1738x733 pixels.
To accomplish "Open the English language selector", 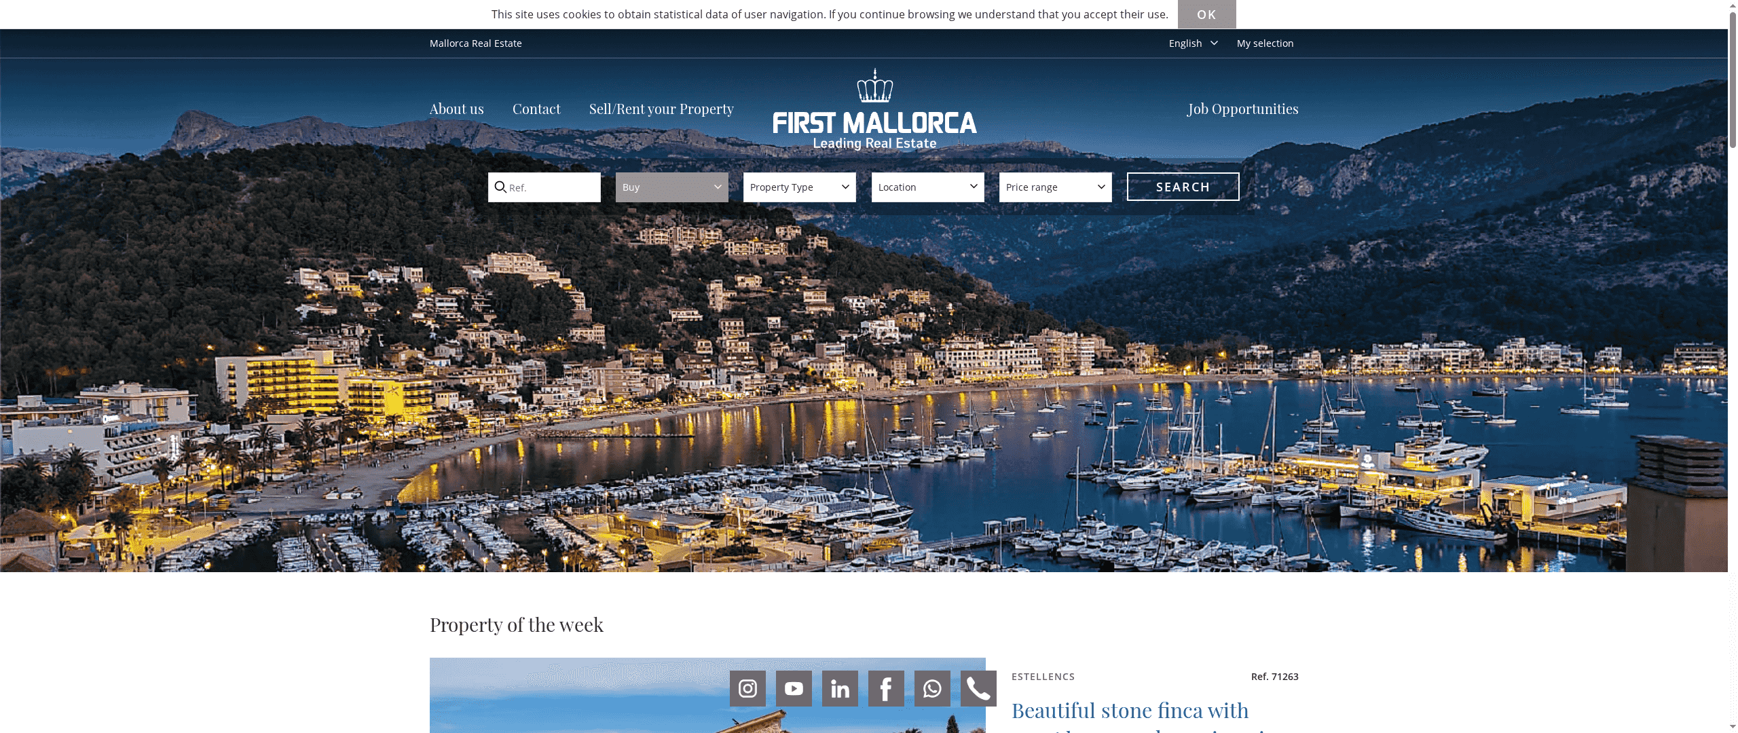I will coord(1193,43).
